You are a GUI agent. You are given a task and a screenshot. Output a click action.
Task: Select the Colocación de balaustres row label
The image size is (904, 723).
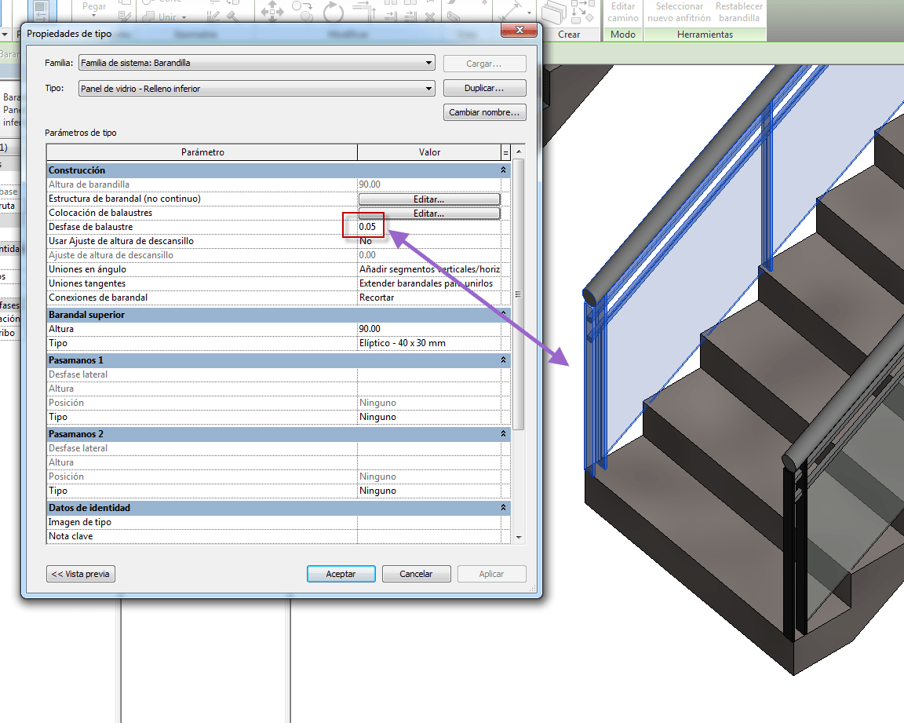click(x=100, y=213)
